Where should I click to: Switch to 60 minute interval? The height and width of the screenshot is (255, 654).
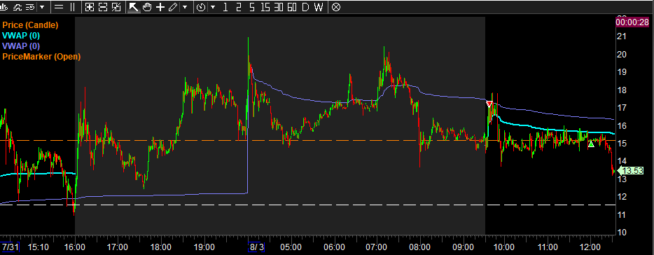coord(292,7)
